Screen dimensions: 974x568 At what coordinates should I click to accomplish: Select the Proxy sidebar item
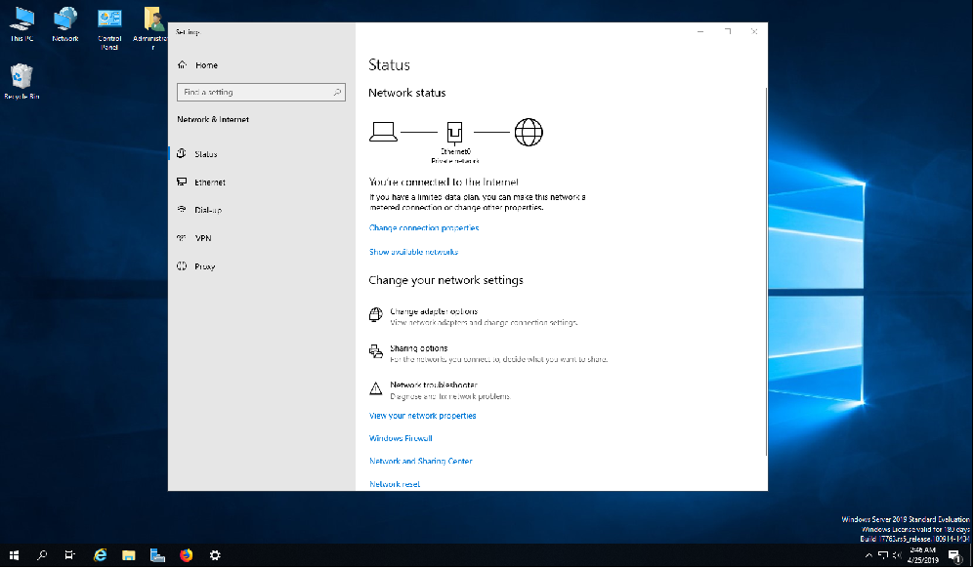(x=261, y=266)
